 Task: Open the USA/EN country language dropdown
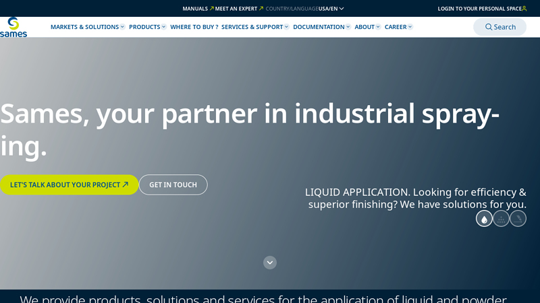coord(331,9)
